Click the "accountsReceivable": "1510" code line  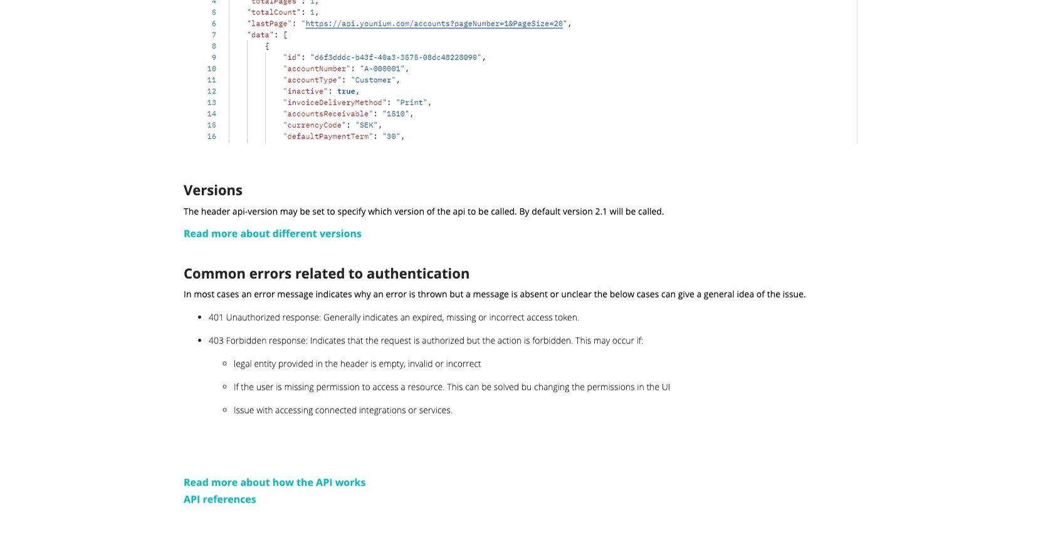tap(348, 114)
